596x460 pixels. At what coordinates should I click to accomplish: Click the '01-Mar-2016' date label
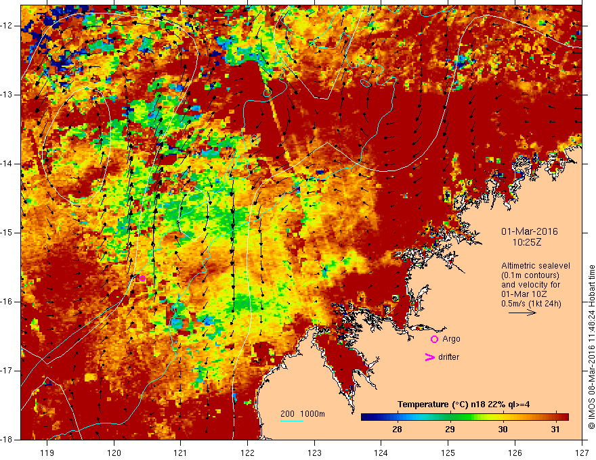click(530, 231)
